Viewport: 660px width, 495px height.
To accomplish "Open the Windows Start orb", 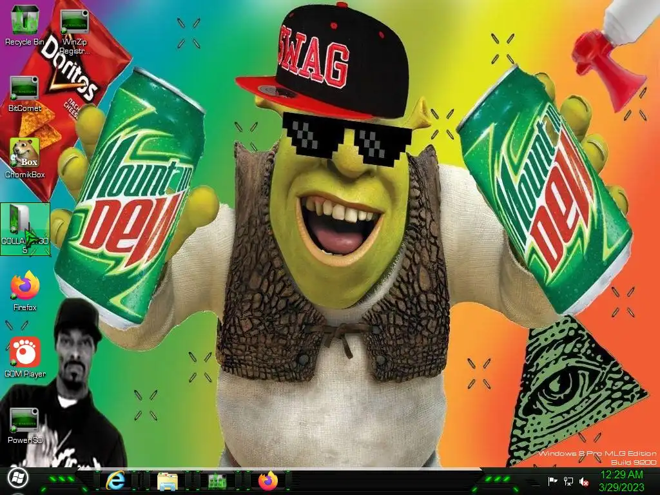I will tap(17, 478).
